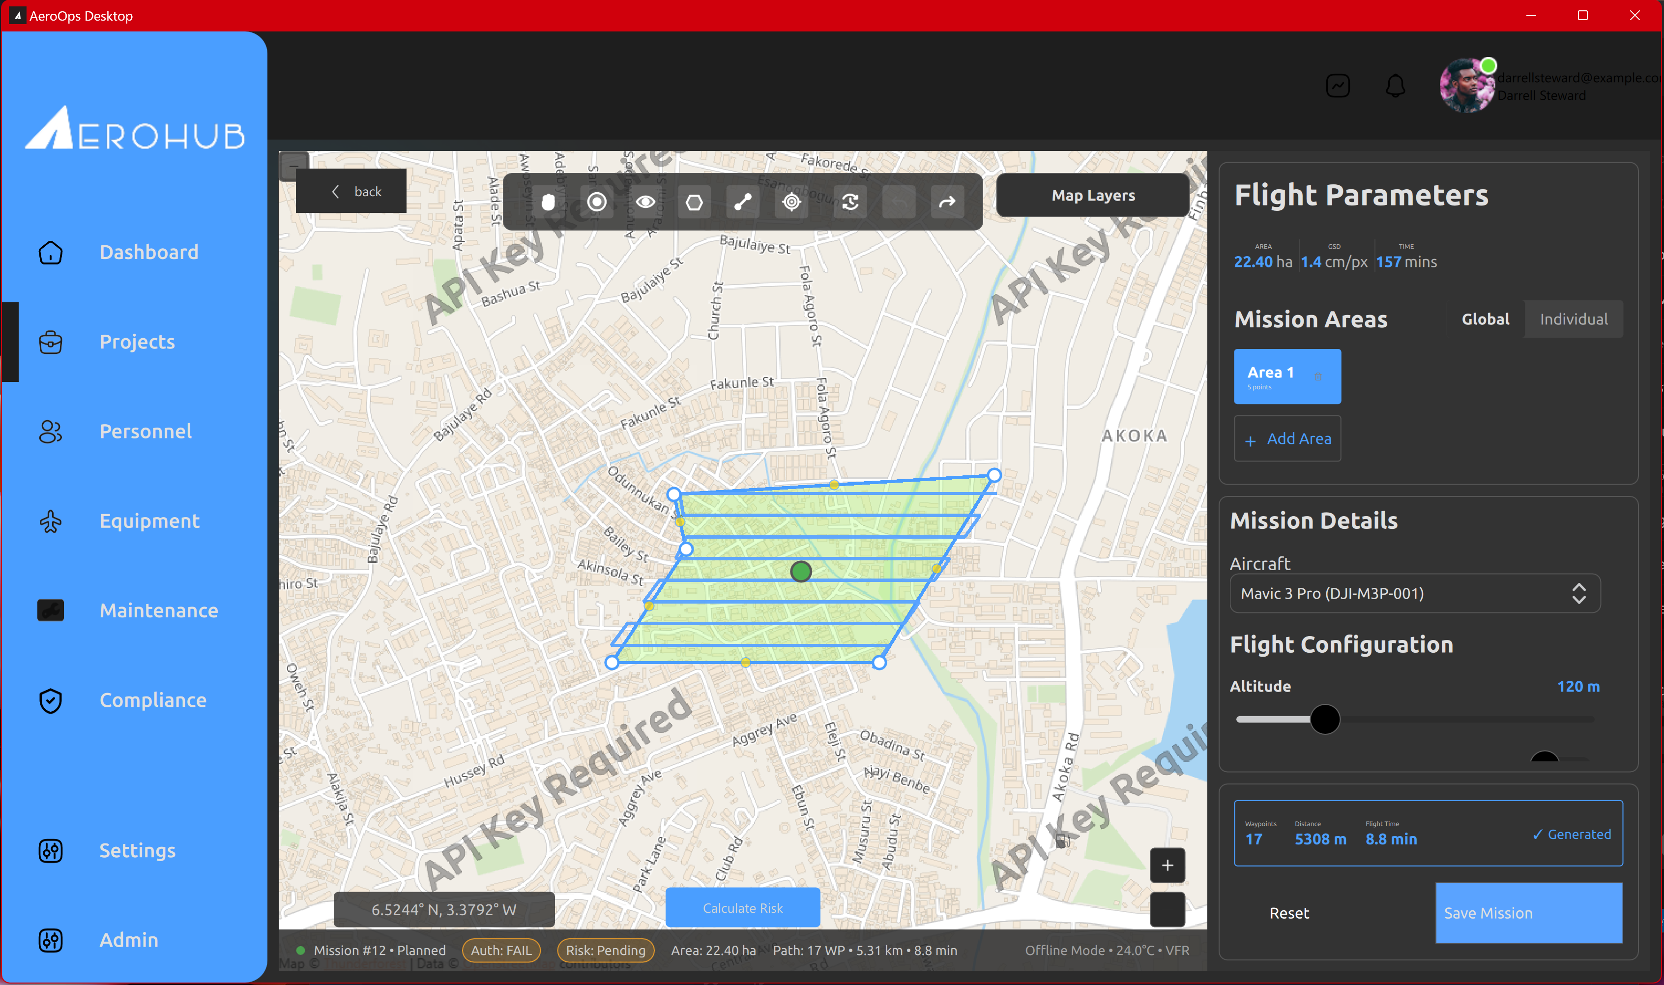Viewport: 1664px width, 985px height.
Task: Go back using the back button
Action: pos(351,191)
